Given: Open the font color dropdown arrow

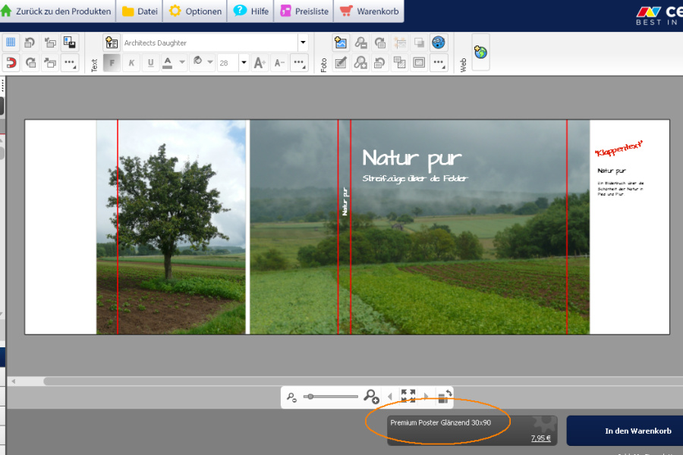Looking at the screenshot, I should tap(182, 63).
